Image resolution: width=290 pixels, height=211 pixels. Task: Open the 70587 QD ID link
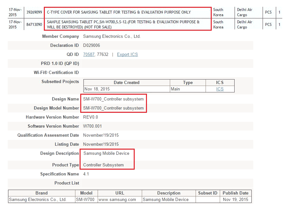tap(89, 55)
